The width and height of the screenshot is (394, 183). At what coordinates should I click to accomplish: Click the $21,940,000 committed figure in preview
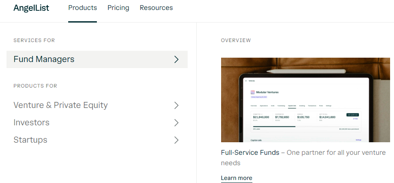click(261, 117)
